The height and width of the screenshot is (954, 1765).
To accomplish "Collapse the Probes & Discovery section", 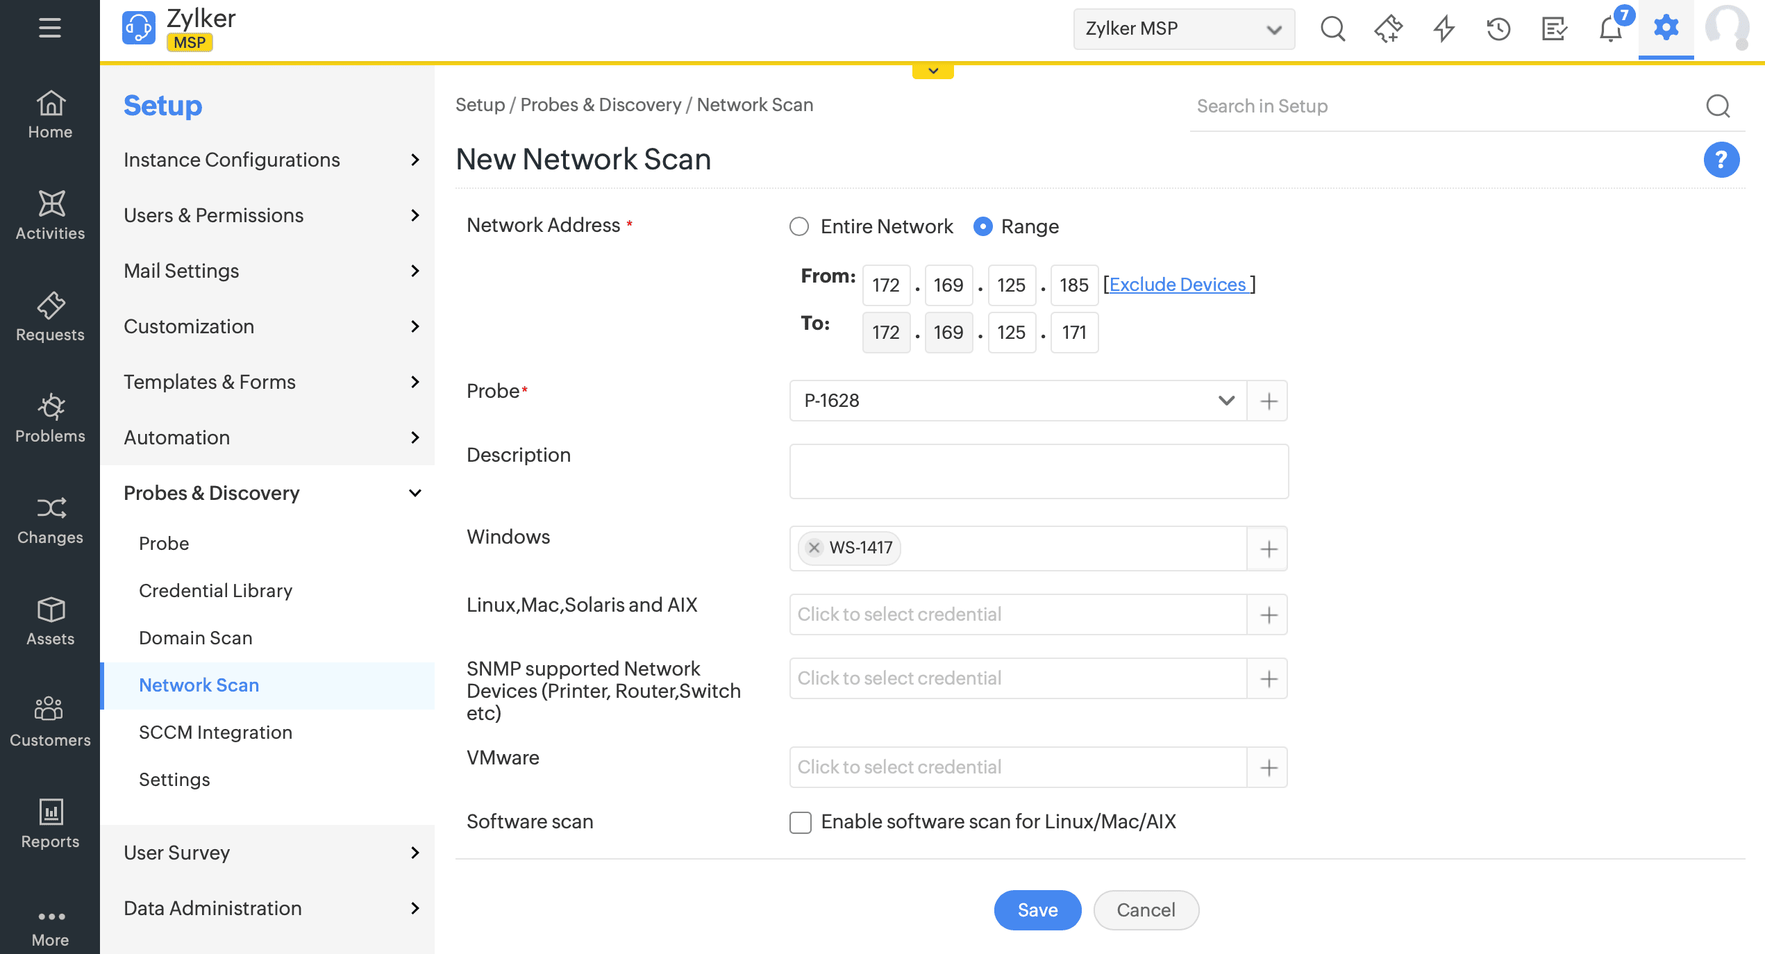I will pos(415,493).
